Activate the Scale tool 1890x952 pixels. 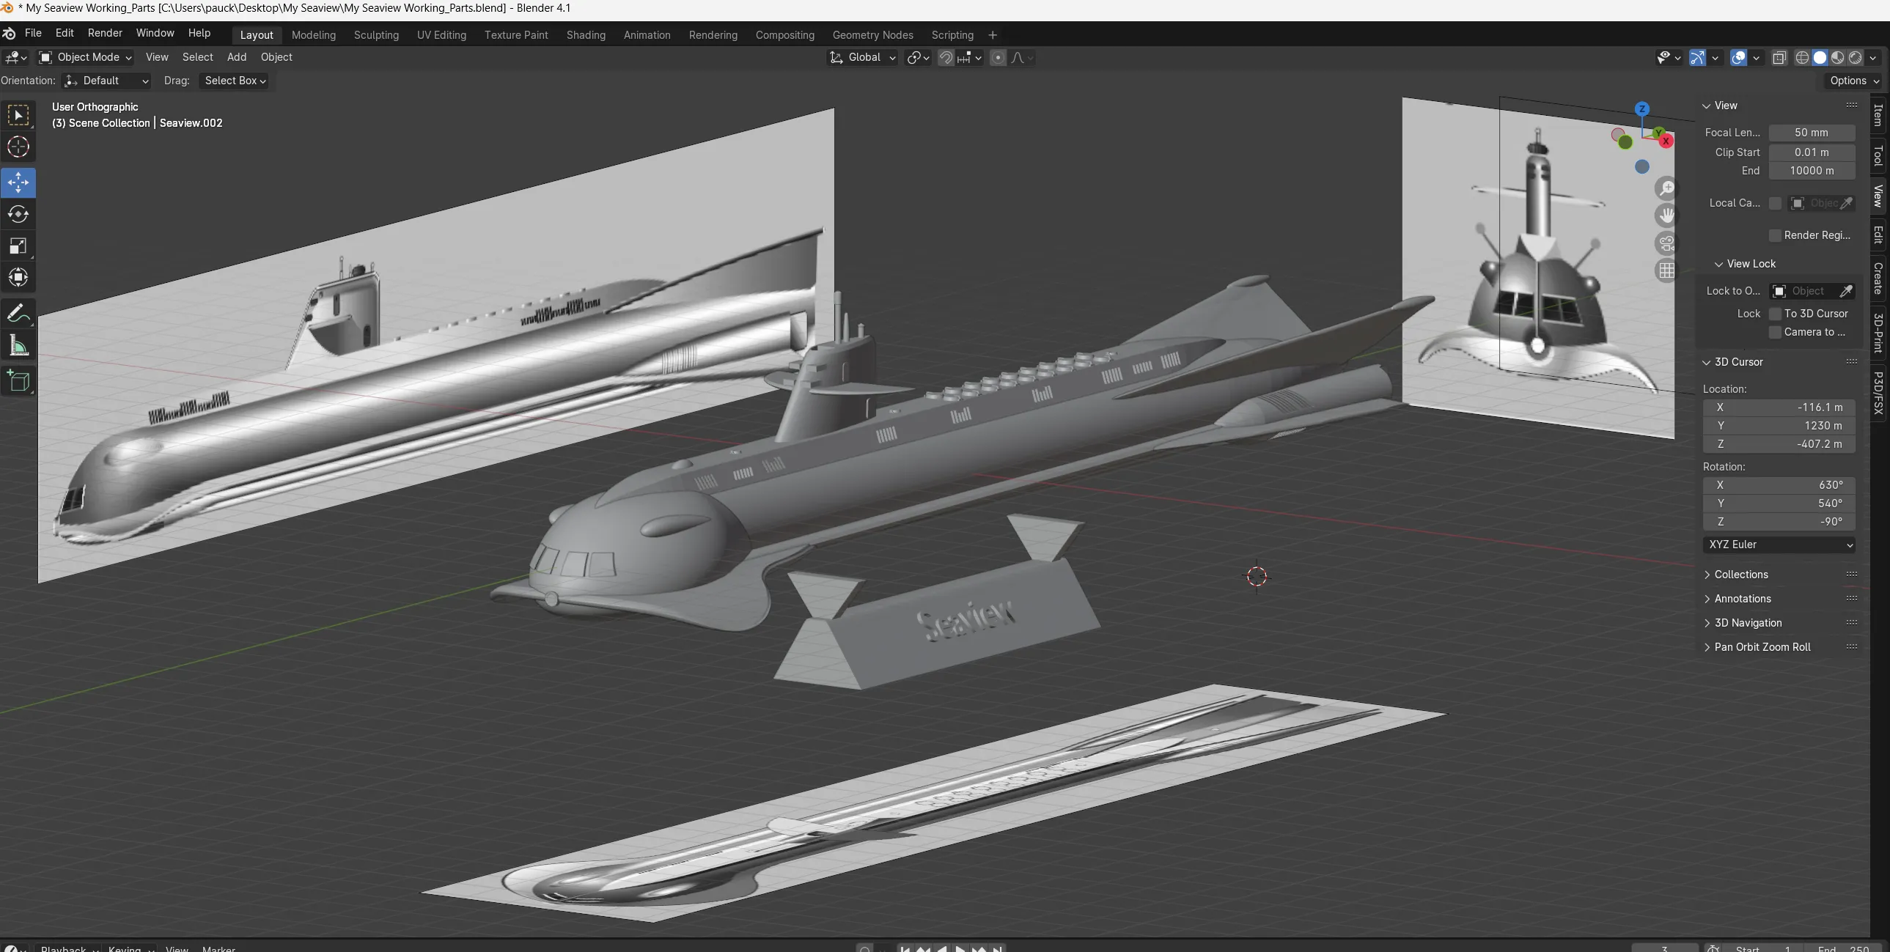coord(18,246)
